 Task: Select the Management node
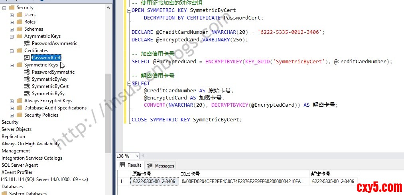point(16,151)
